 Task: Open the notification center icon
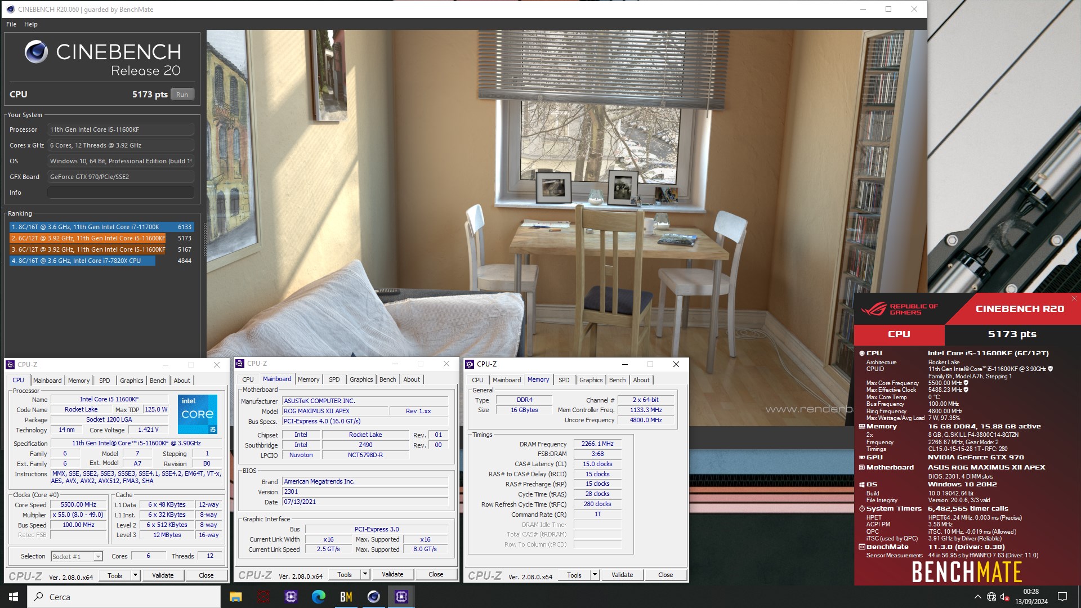click(1062, 597)
